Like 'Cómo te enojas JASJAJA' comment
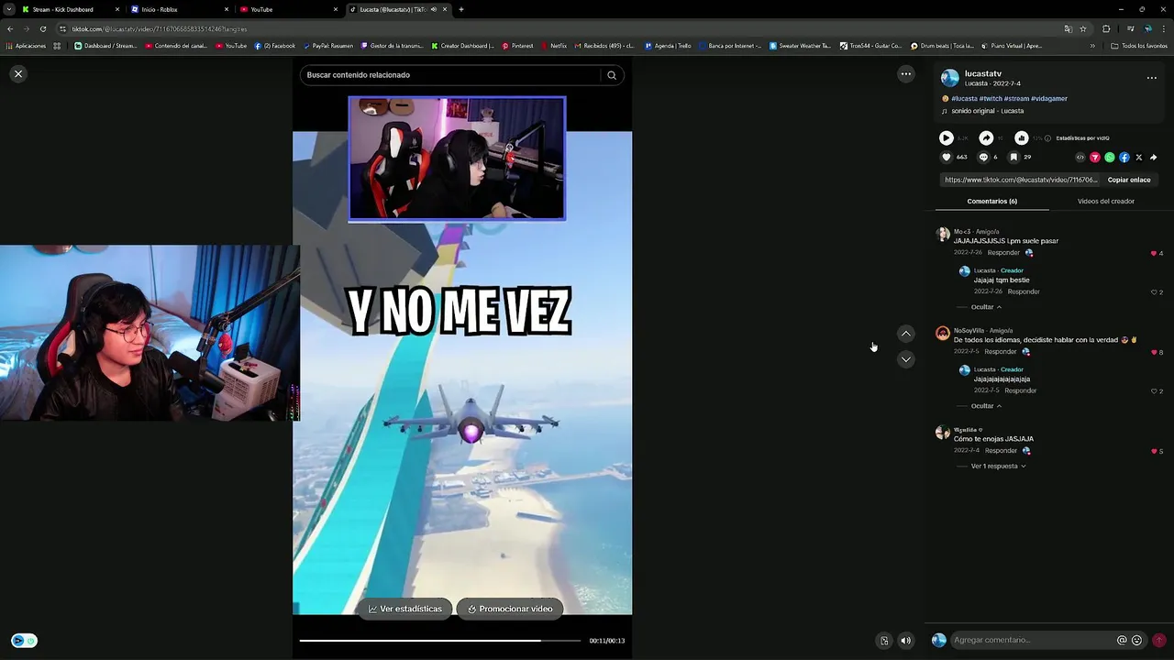 coord(1154,451)
